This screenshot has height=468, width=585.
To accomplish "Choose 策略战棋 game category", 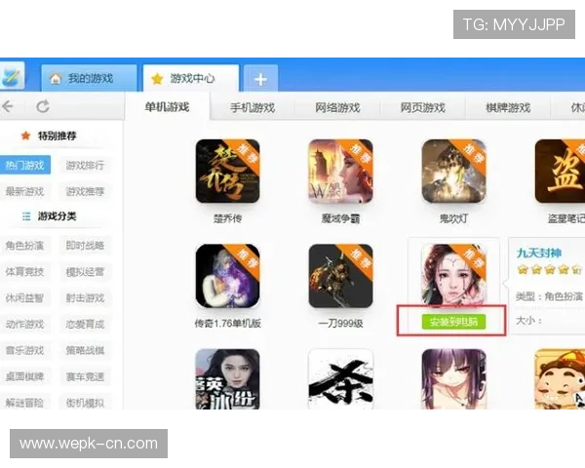I will click(x=85, y=350).
